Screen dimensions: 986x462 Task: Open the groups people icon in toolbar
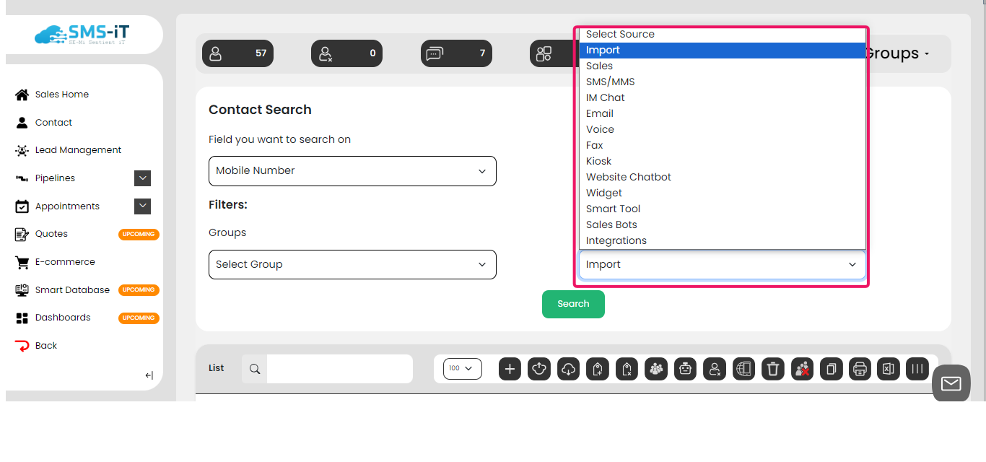click(656, 369)
